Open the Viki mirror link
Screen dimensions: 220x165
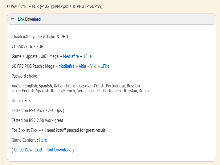[93, 66]
